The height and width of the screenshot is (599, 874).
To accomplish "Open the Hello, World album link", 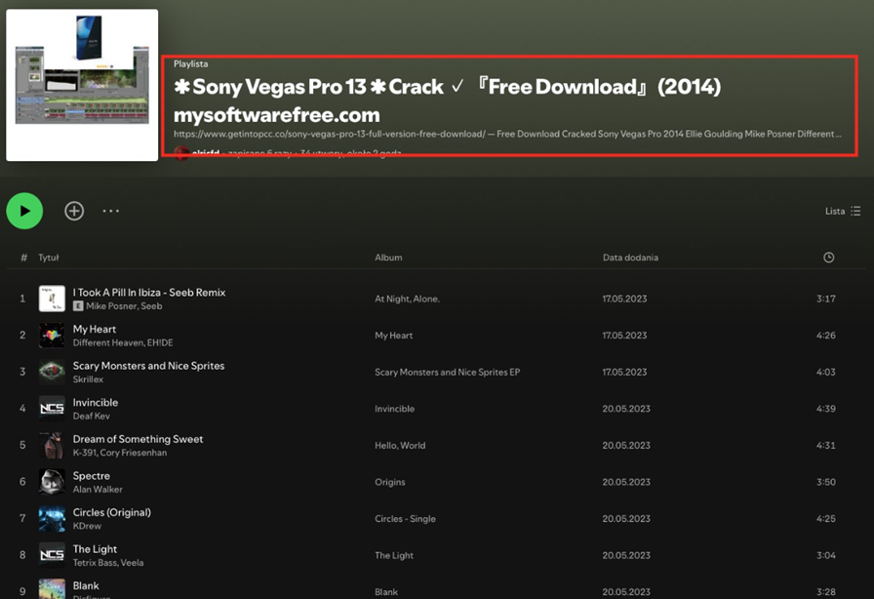I will (x=400, y=446).
